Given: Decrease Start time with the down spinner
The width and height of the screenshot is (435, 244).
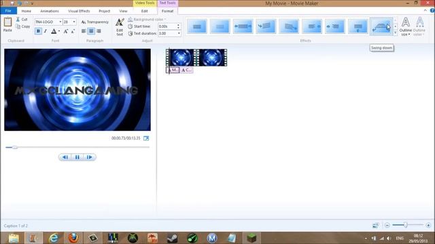Looking at the screenshot, I should 178,28.
